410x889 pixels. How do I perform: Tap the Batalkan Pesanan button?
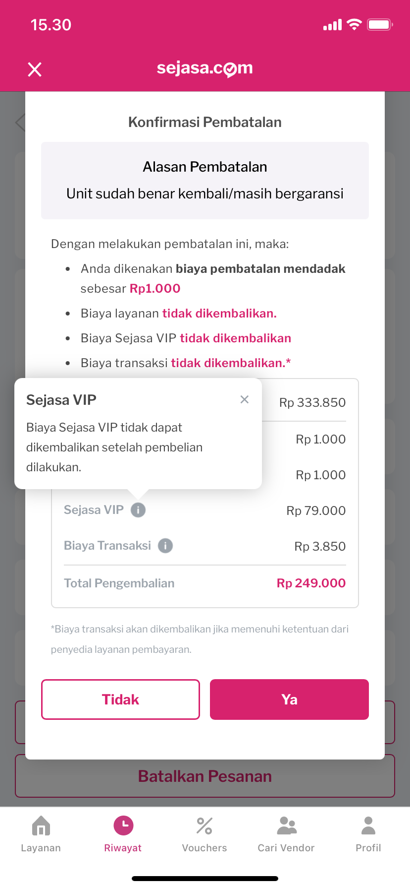(x=205, y=776)
